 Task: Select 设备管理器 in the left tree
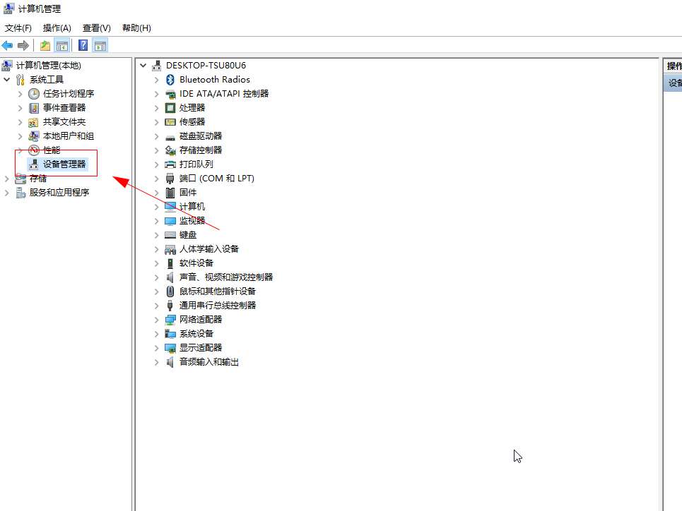(64, 164)
